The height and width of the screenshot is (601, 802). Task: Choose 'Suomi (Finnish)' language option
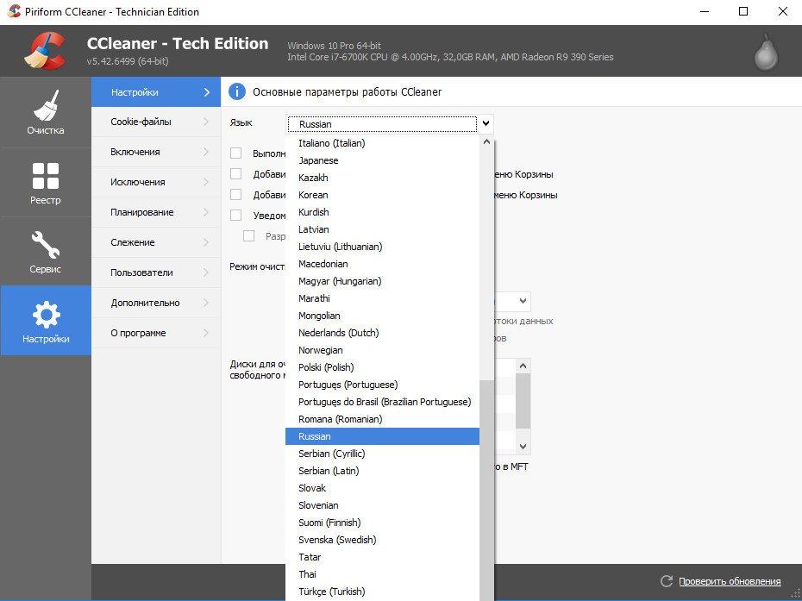point(383,523)
